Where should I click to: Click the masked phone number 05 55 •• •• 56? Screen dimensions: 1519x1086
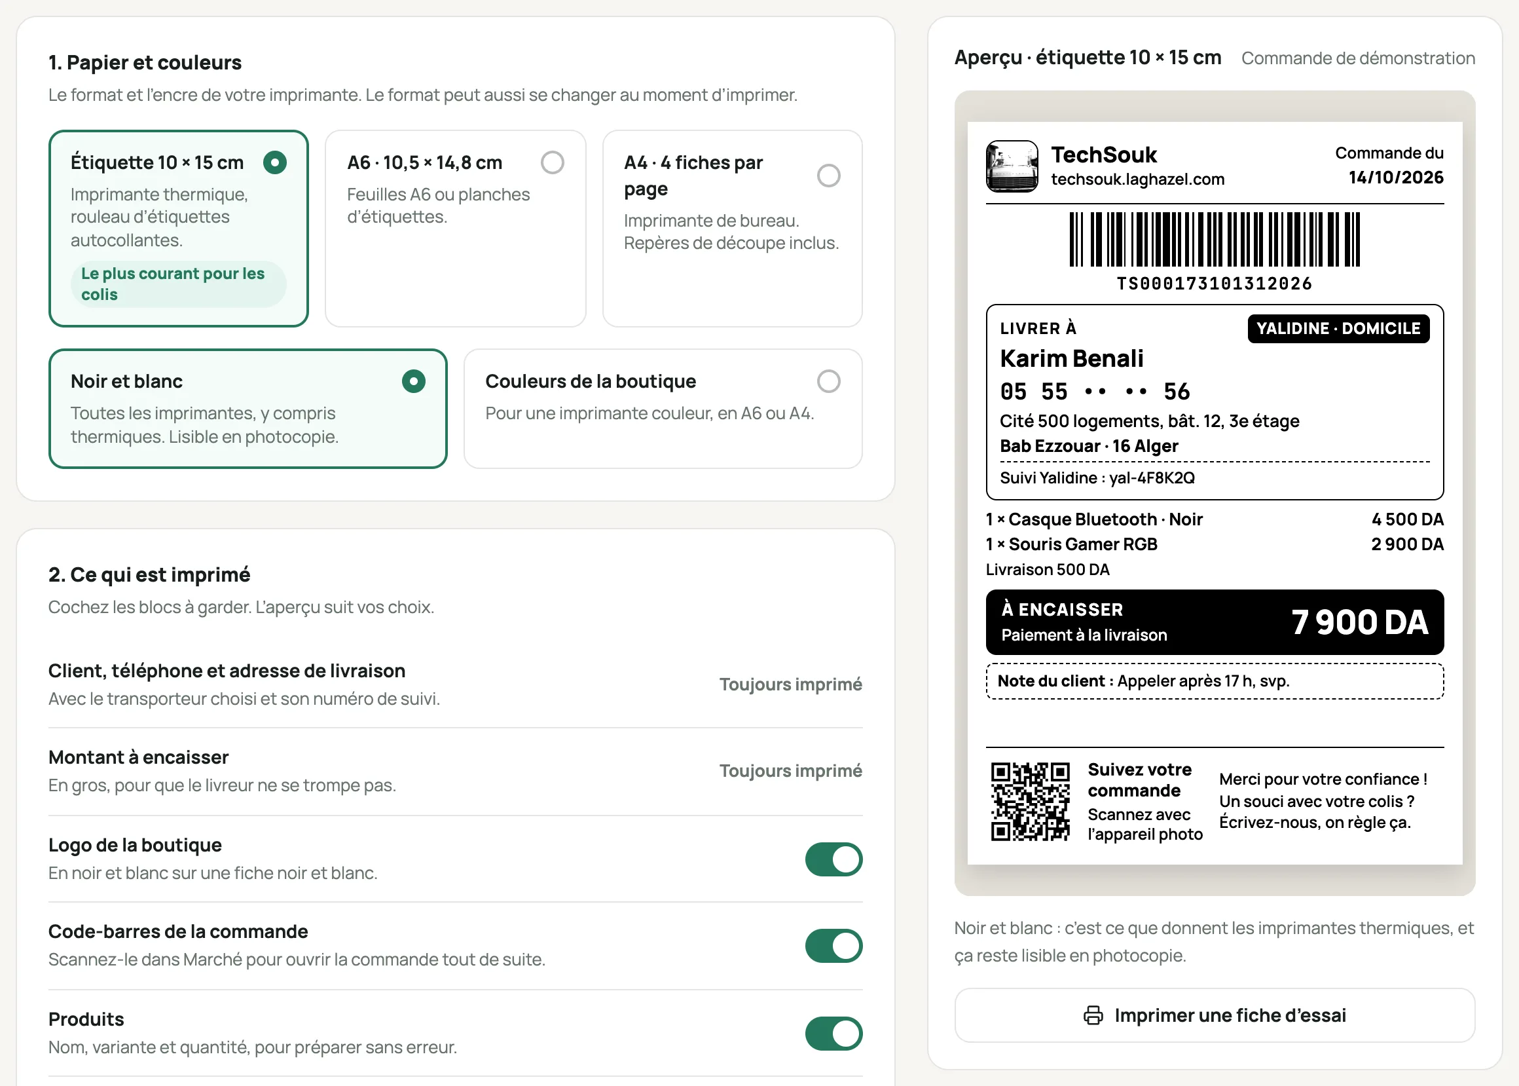(x=1095, y=391)
